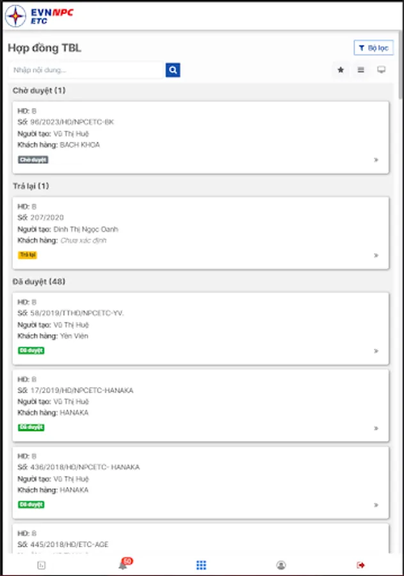Image resolution: width=404 pixels, height=576 pixels.
Task: Click the star favorites icon
Action: pos(341,70)
